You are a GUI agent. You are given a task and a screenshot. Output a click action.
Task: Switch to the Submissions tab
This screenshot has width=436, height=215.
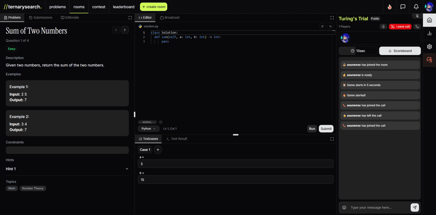coord(40,17)
